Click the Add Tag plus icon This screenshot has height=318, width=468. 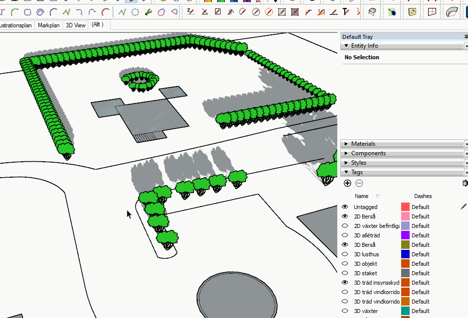[x=348, y=183]
